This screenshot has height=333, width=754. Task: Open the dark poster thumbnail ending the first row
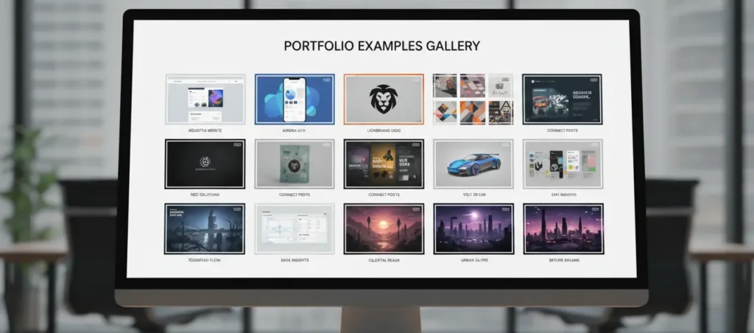click(x=562, y=99)
